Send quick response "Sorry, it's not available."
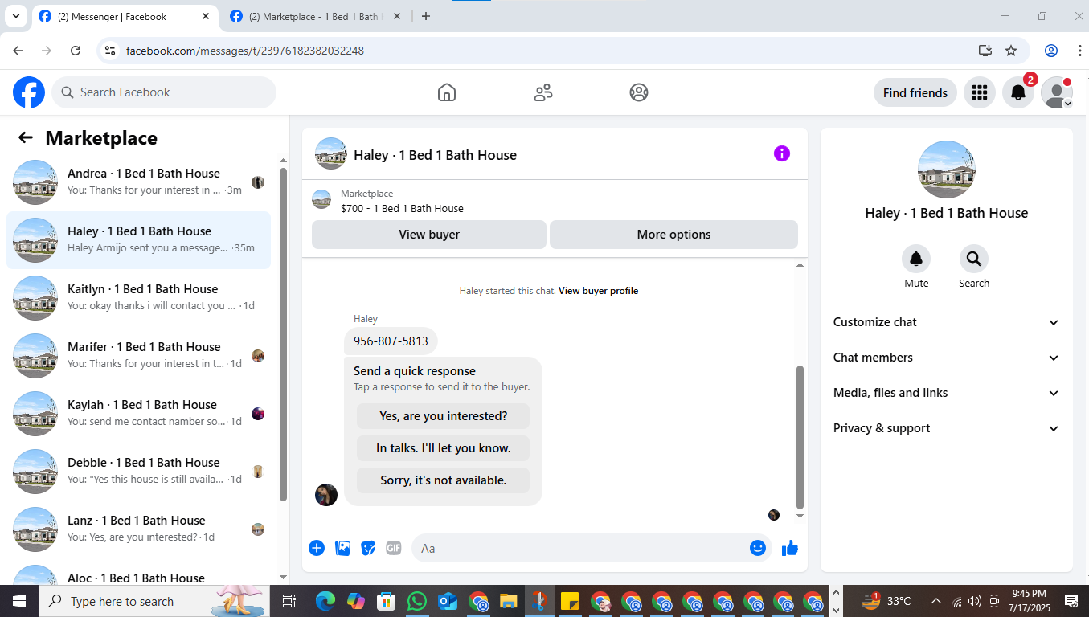This screenshot has height=617, width=1089. point(444,480)
